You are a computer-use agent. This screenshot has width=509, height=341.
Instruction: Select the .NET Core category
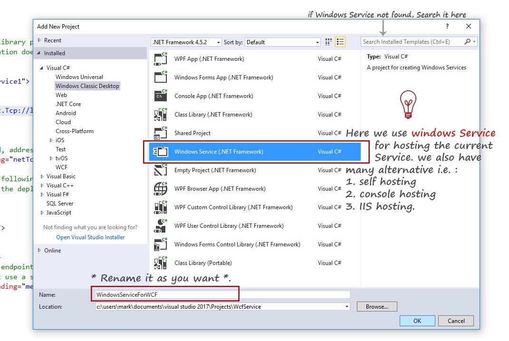pos(68,104)
